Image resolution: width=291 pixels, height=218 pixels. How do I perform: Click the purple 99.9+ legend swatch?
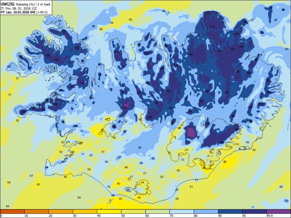click(x=278, y=212)
